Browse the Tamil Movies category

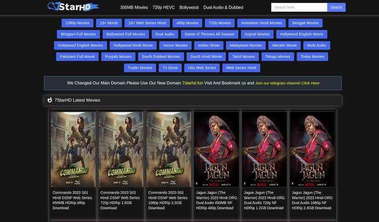click(244, 57)
